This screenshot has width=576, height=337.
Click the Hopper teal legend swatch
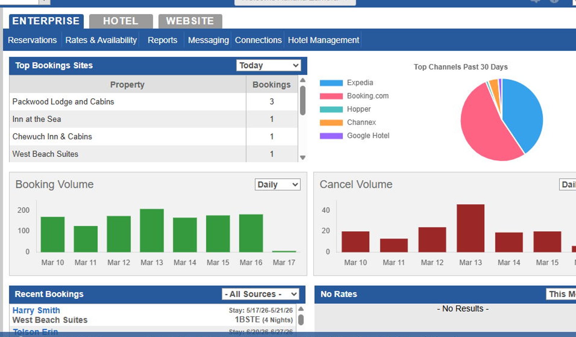331,109
